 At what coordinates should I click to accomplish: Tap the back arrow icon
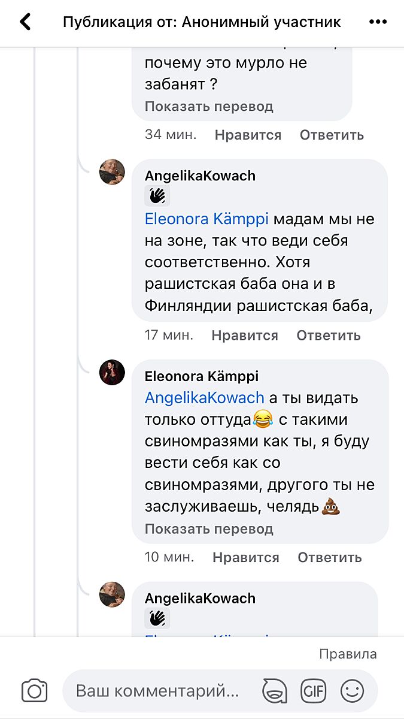25,22
